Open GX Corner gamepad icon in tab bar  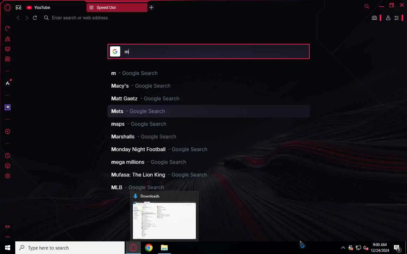pos(18,7)
